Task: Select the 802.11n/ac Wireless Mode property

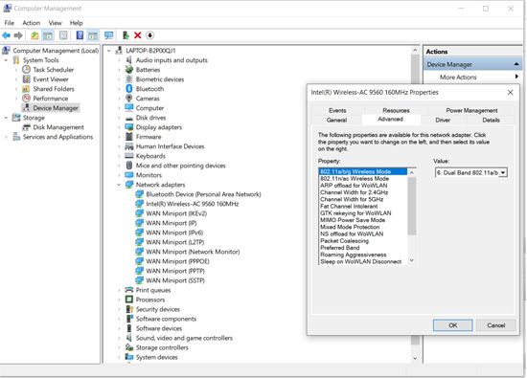Action: tap(355, 179)
